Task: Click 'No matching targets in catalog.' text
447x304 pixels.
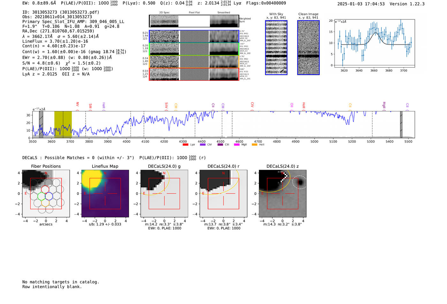Action: 61,282
